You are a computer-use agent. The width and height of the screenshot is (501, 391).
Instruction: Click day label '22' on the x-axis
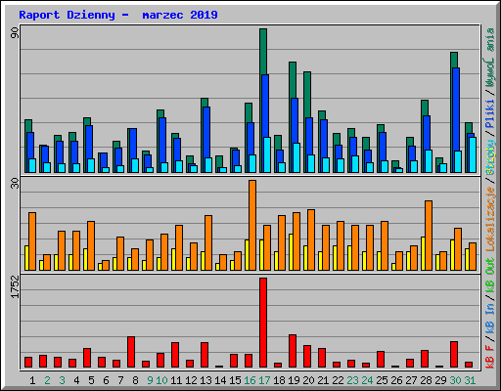338,380
